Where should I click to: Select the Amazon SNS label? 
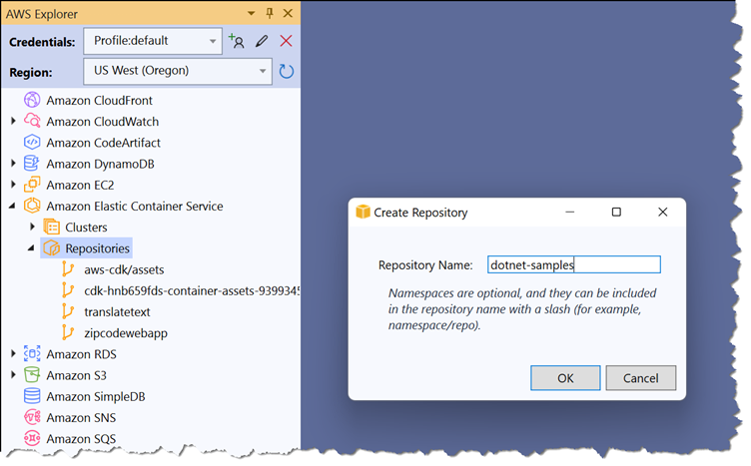point(81,417)
